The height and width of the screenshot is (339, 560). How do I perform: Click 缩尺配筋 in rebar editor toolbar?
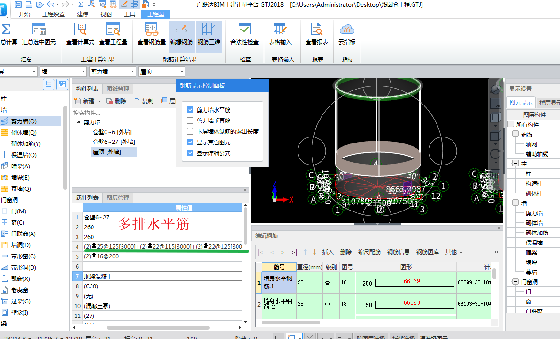(369, 252)
